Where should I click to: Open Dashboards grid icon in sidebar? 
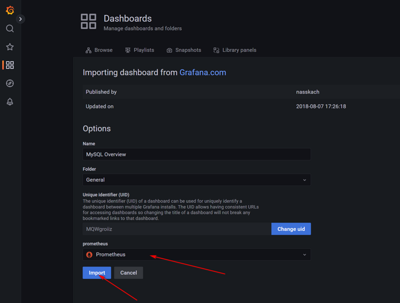coord(10,65)
